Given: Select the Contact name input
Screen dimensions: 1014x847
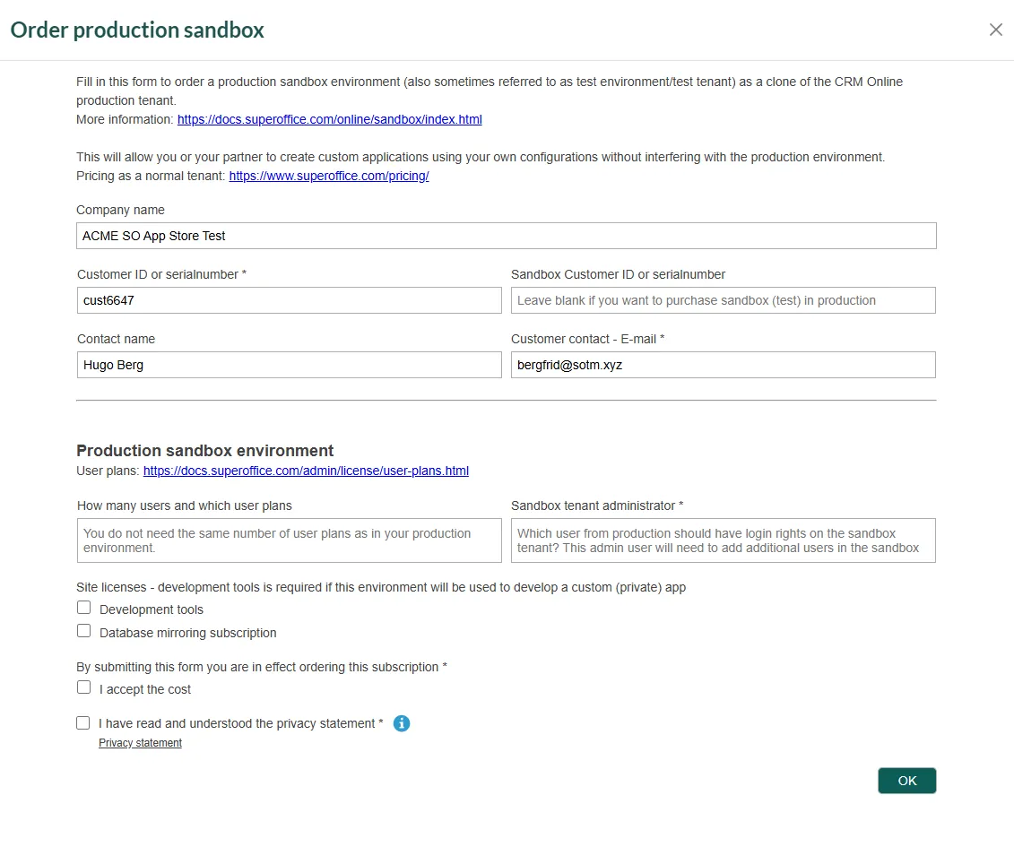Looking at the screenshot, I should point(289,365).
